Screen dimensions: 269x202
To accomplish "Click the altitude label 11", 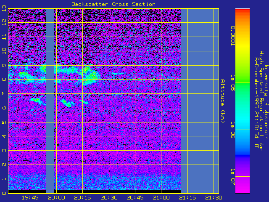I will [x=4, y=37].
